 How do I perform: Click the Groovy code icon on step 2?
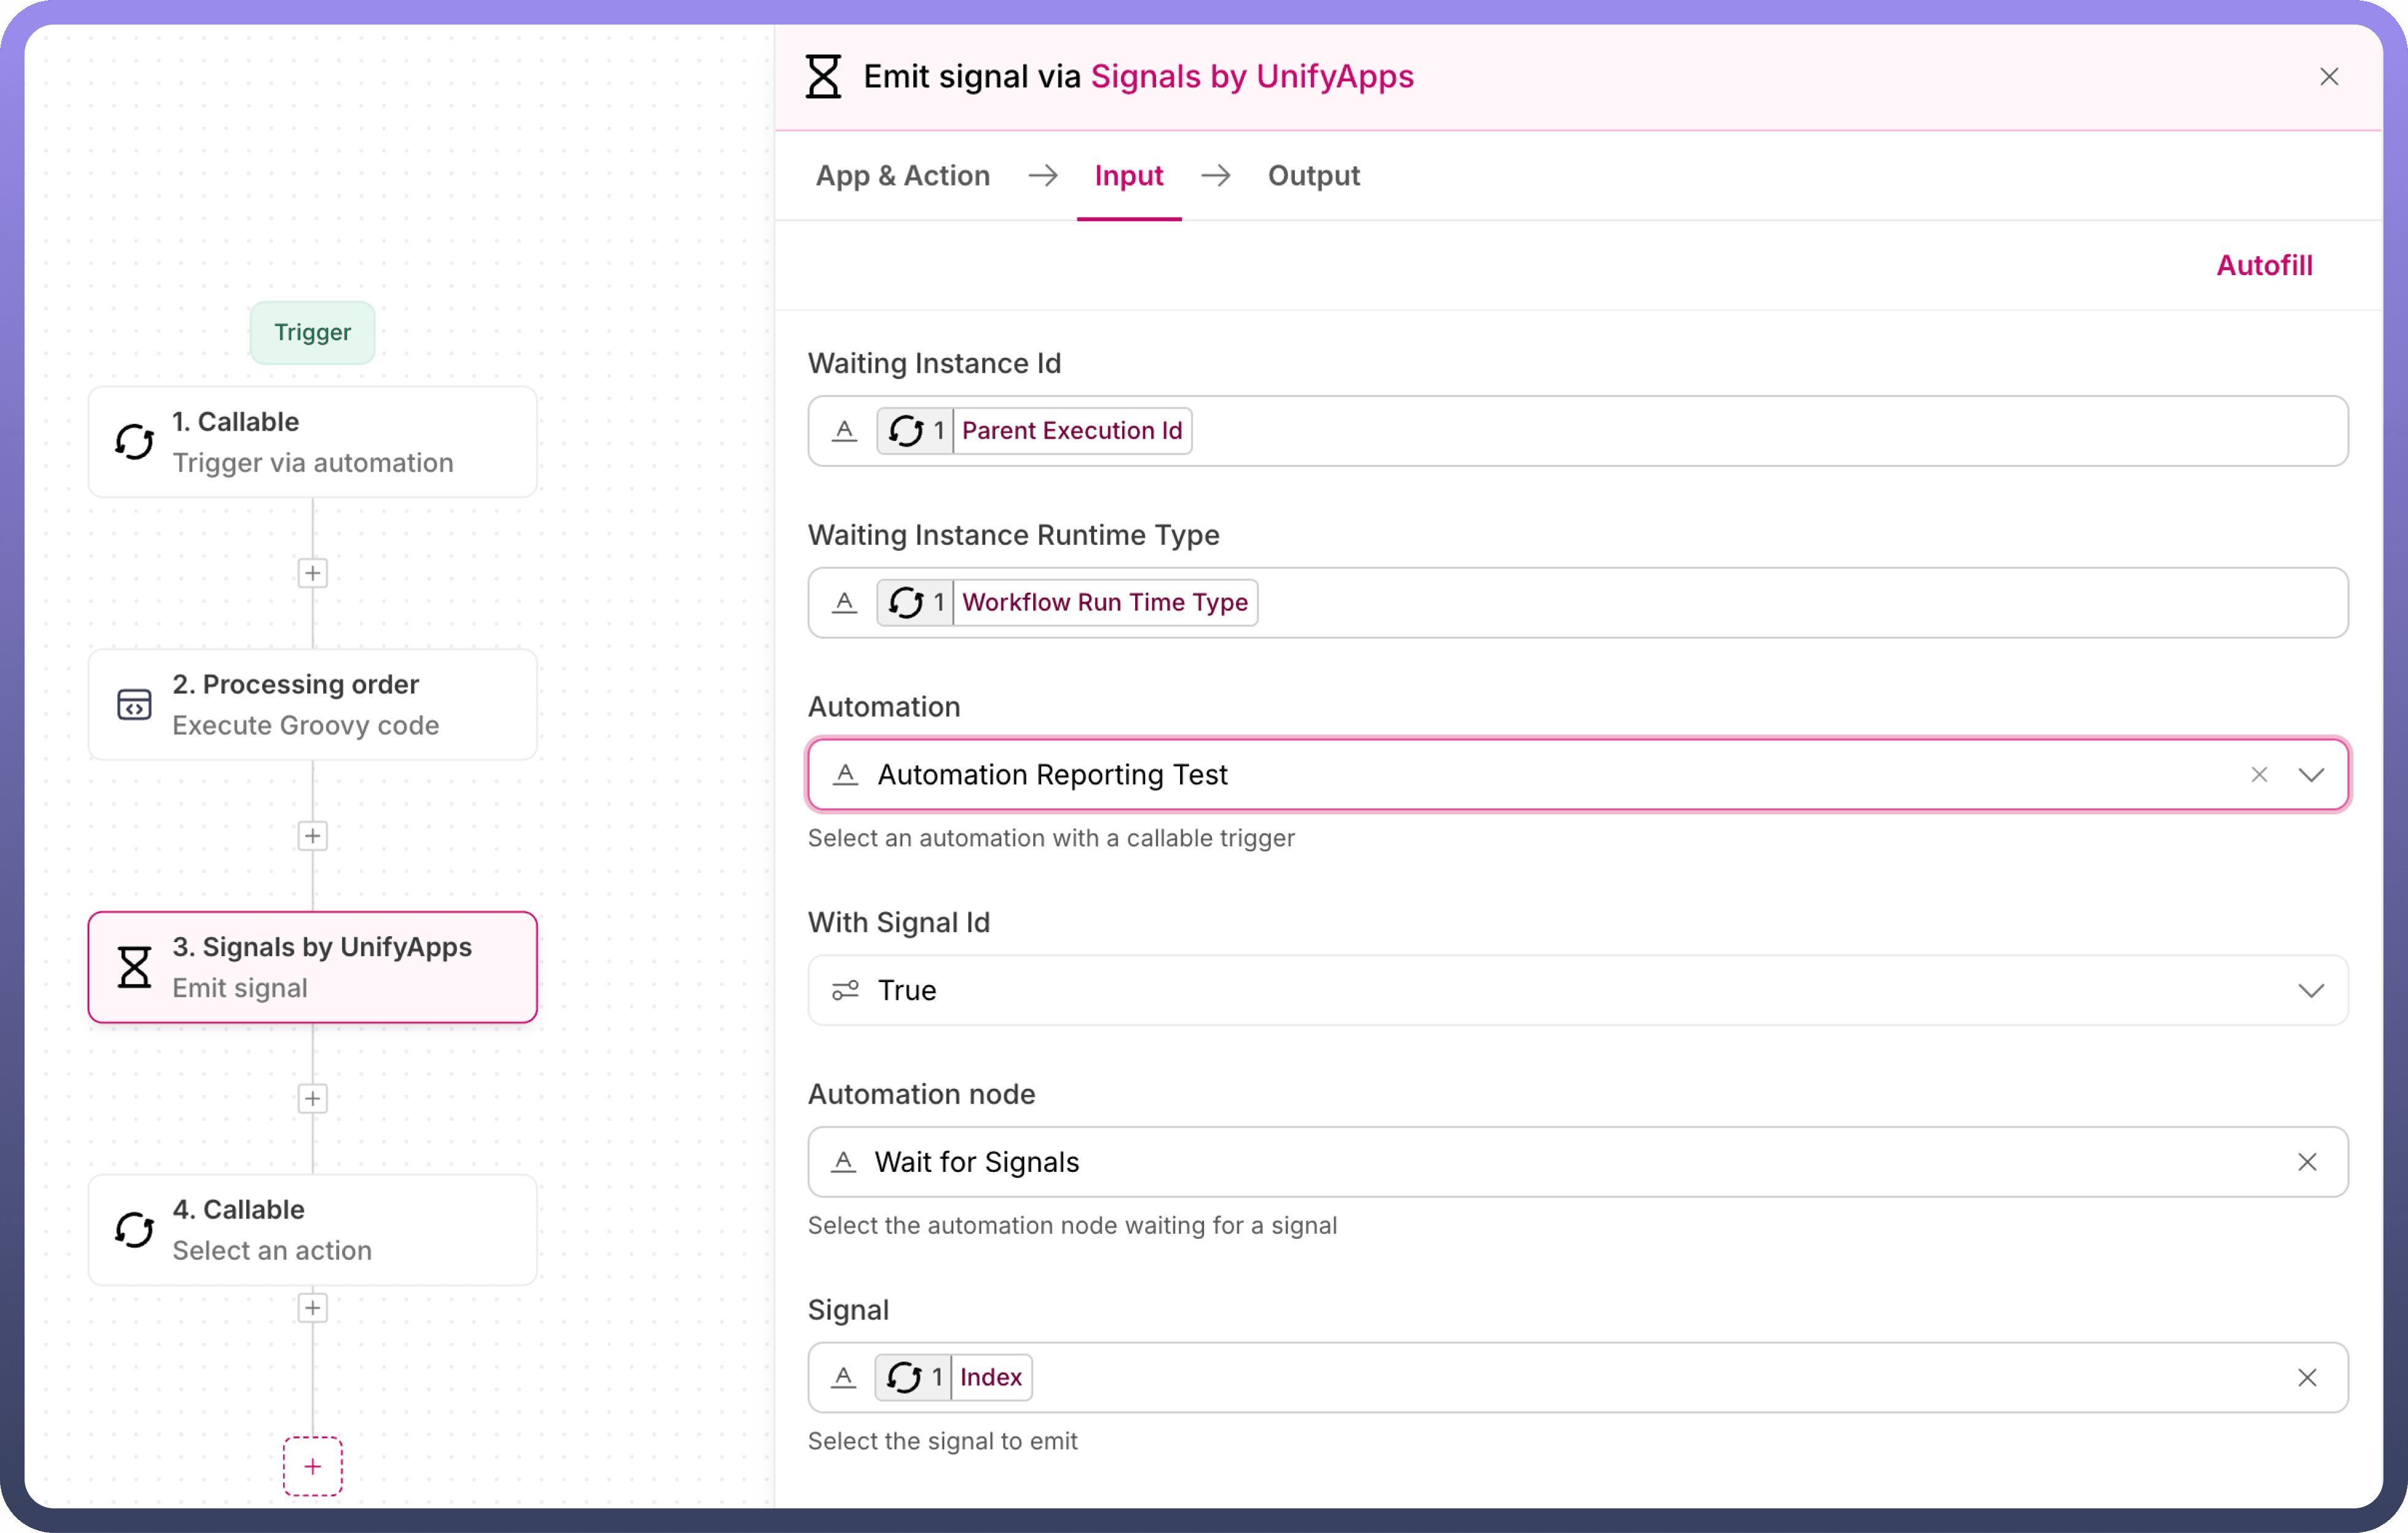click(134, 704)
